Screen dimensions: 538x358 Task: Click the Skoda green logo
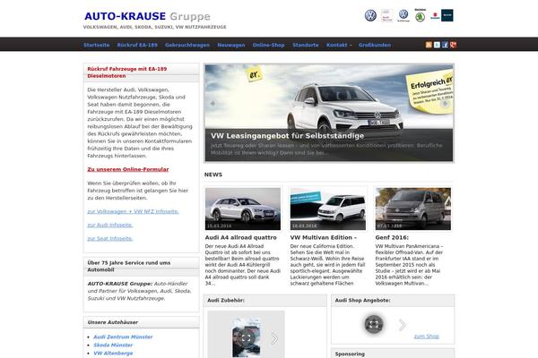pyautogui.click(x=420, y=16)
